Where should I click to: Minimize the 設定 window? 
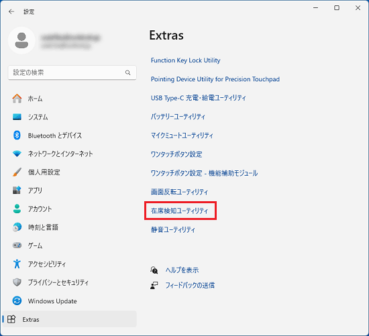(315, 8)
